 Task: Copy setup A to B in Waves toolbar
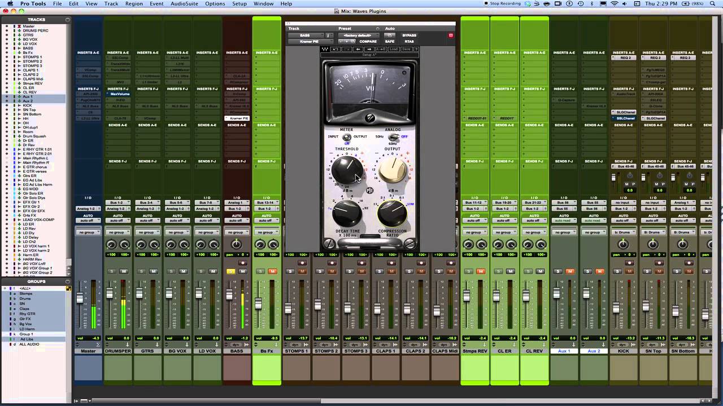[381, 49]
